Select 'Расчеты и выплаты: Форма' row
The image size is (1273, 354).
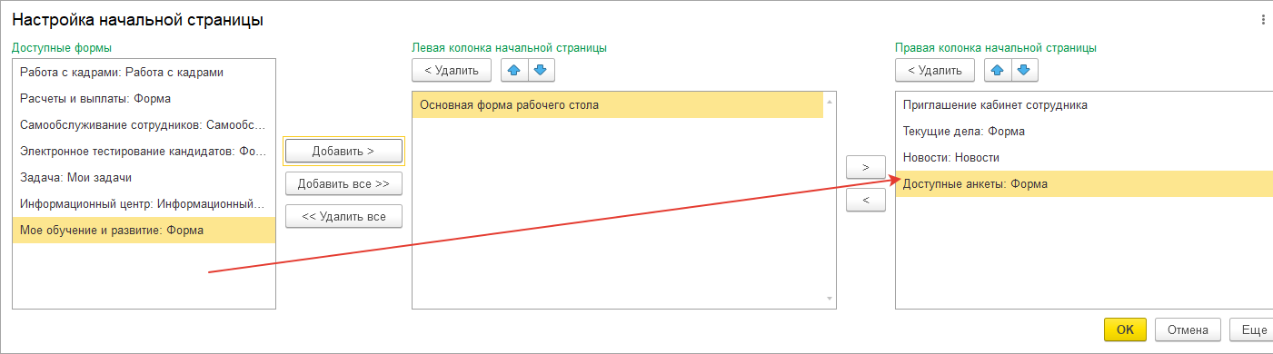click(144, 98)
